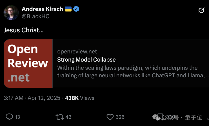
Task: Click the Andreas Kirsch display name
Action: click(x=42, y=9)
